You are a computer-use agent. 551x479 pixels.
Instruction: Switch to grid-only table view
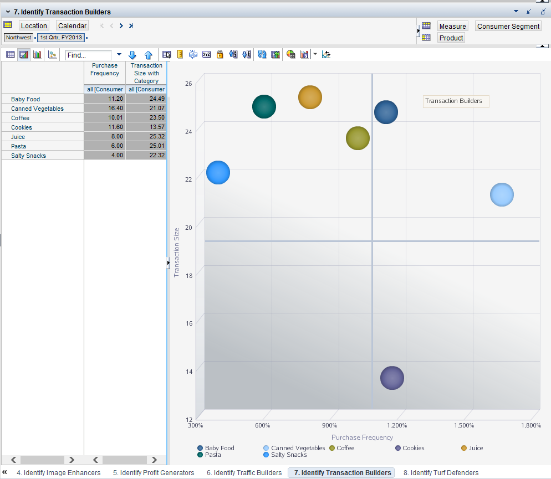[x=11, y=54]
